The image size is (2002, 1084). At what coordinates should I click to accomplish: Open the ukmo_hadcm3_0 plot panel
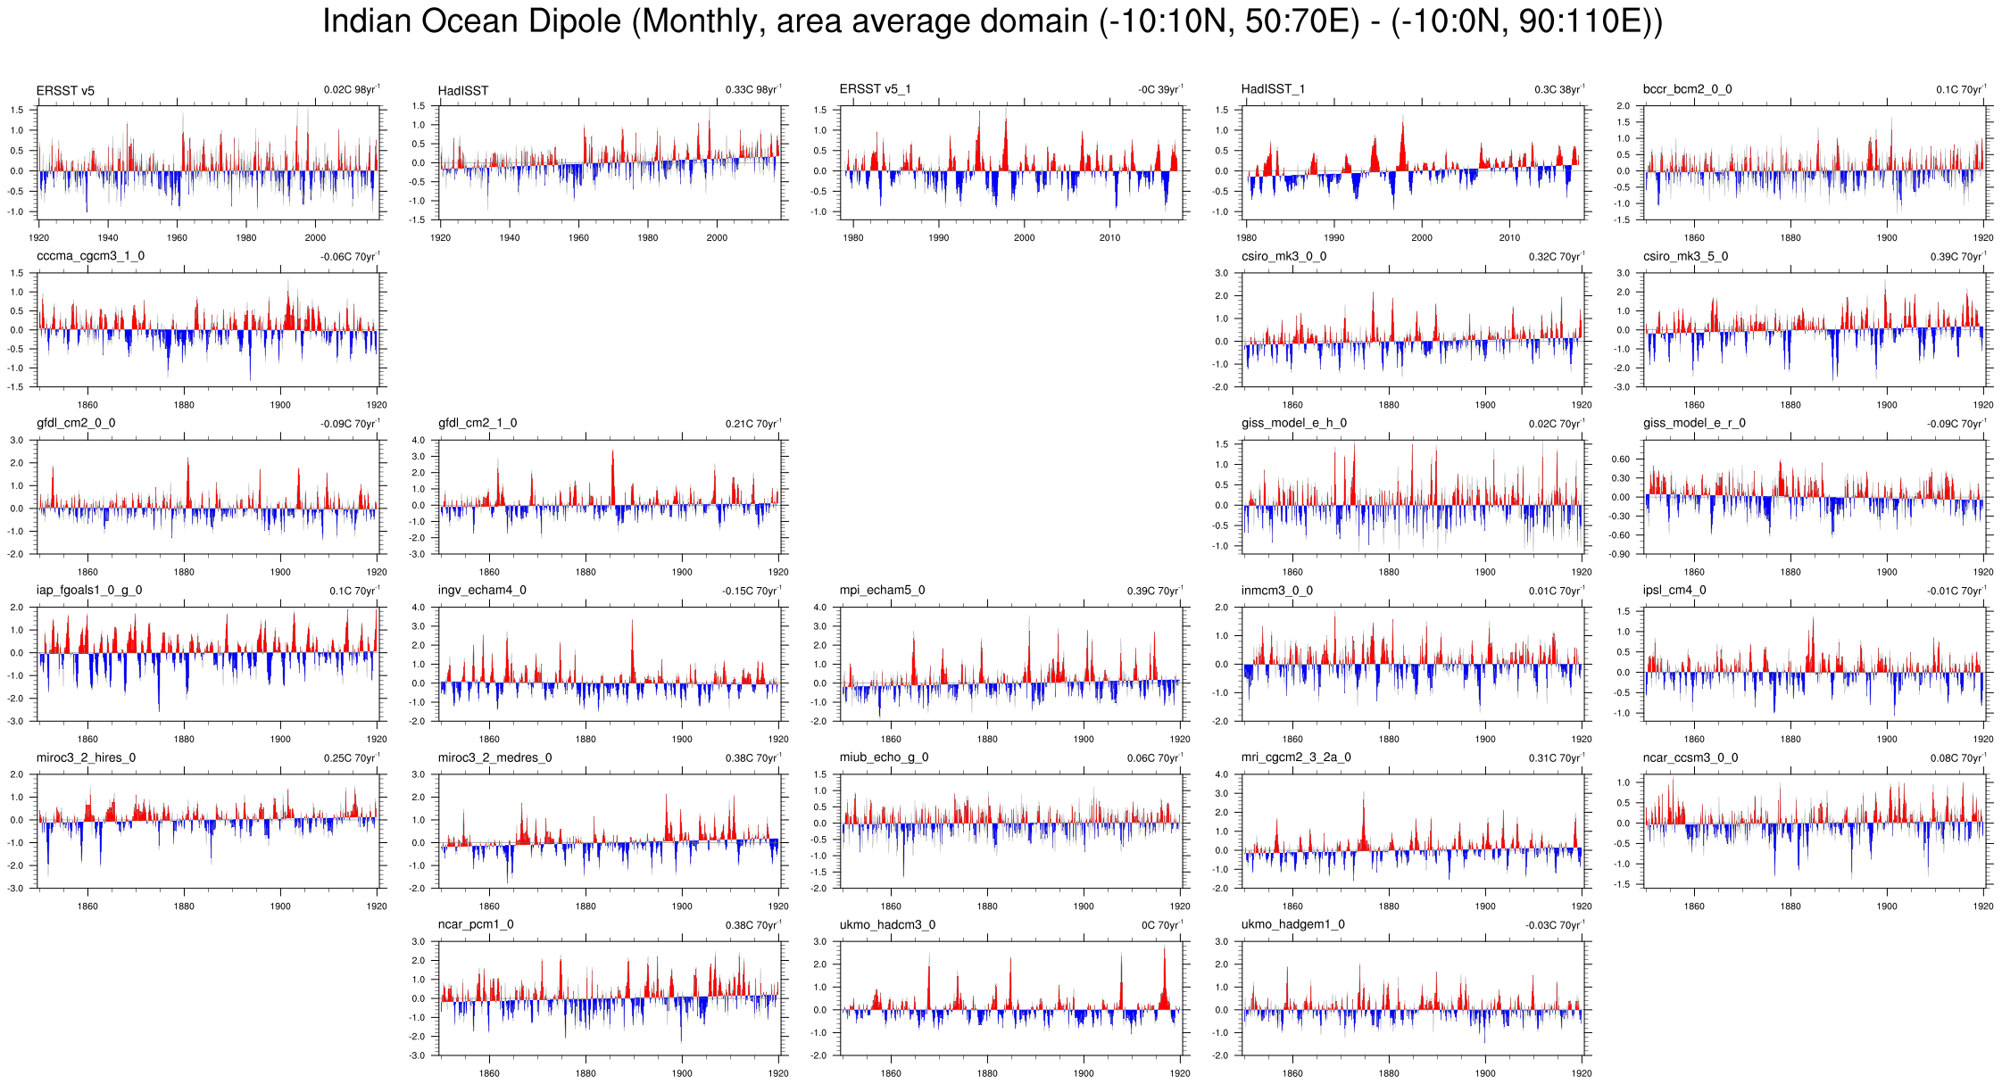point(1011,997)
